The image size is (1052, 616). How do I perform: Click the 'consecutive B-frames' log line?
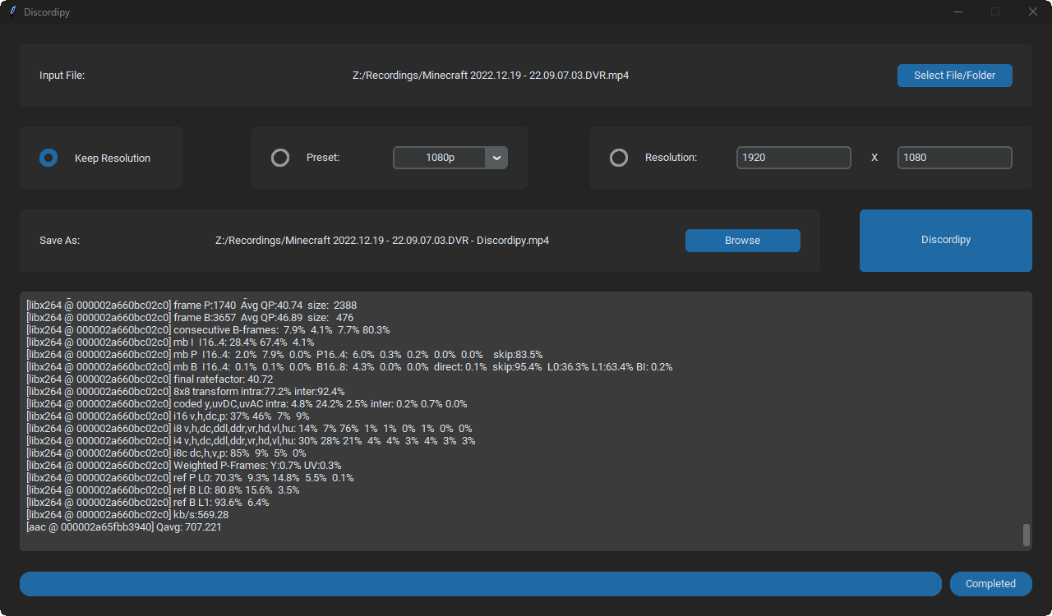[208, 330]
